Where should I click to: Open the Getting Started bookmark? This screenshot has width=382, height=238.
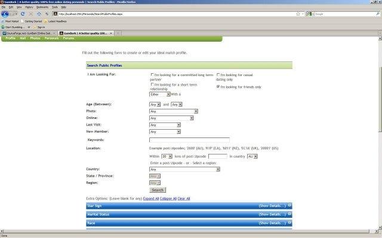(x=32, y=21)
